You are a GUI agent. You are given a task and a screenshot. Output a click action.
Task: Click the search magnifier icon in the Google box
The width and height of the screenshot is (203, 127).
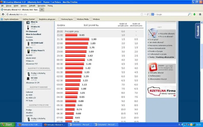[x=189, y=14]
